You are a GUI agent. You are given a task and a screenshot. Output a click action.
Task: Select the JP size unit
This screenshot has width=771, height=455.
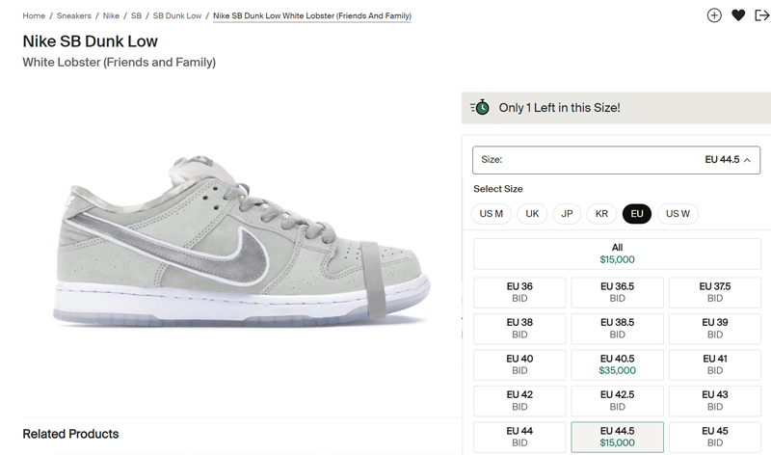(567, 214)
